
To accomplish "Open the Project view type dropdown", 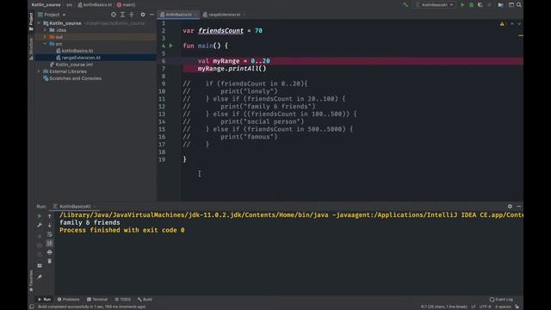I will click(52, 15).
